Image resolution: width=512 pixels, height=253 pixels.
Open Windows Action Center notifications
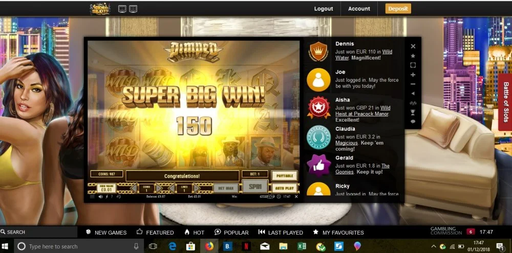[x=500, y=246]
